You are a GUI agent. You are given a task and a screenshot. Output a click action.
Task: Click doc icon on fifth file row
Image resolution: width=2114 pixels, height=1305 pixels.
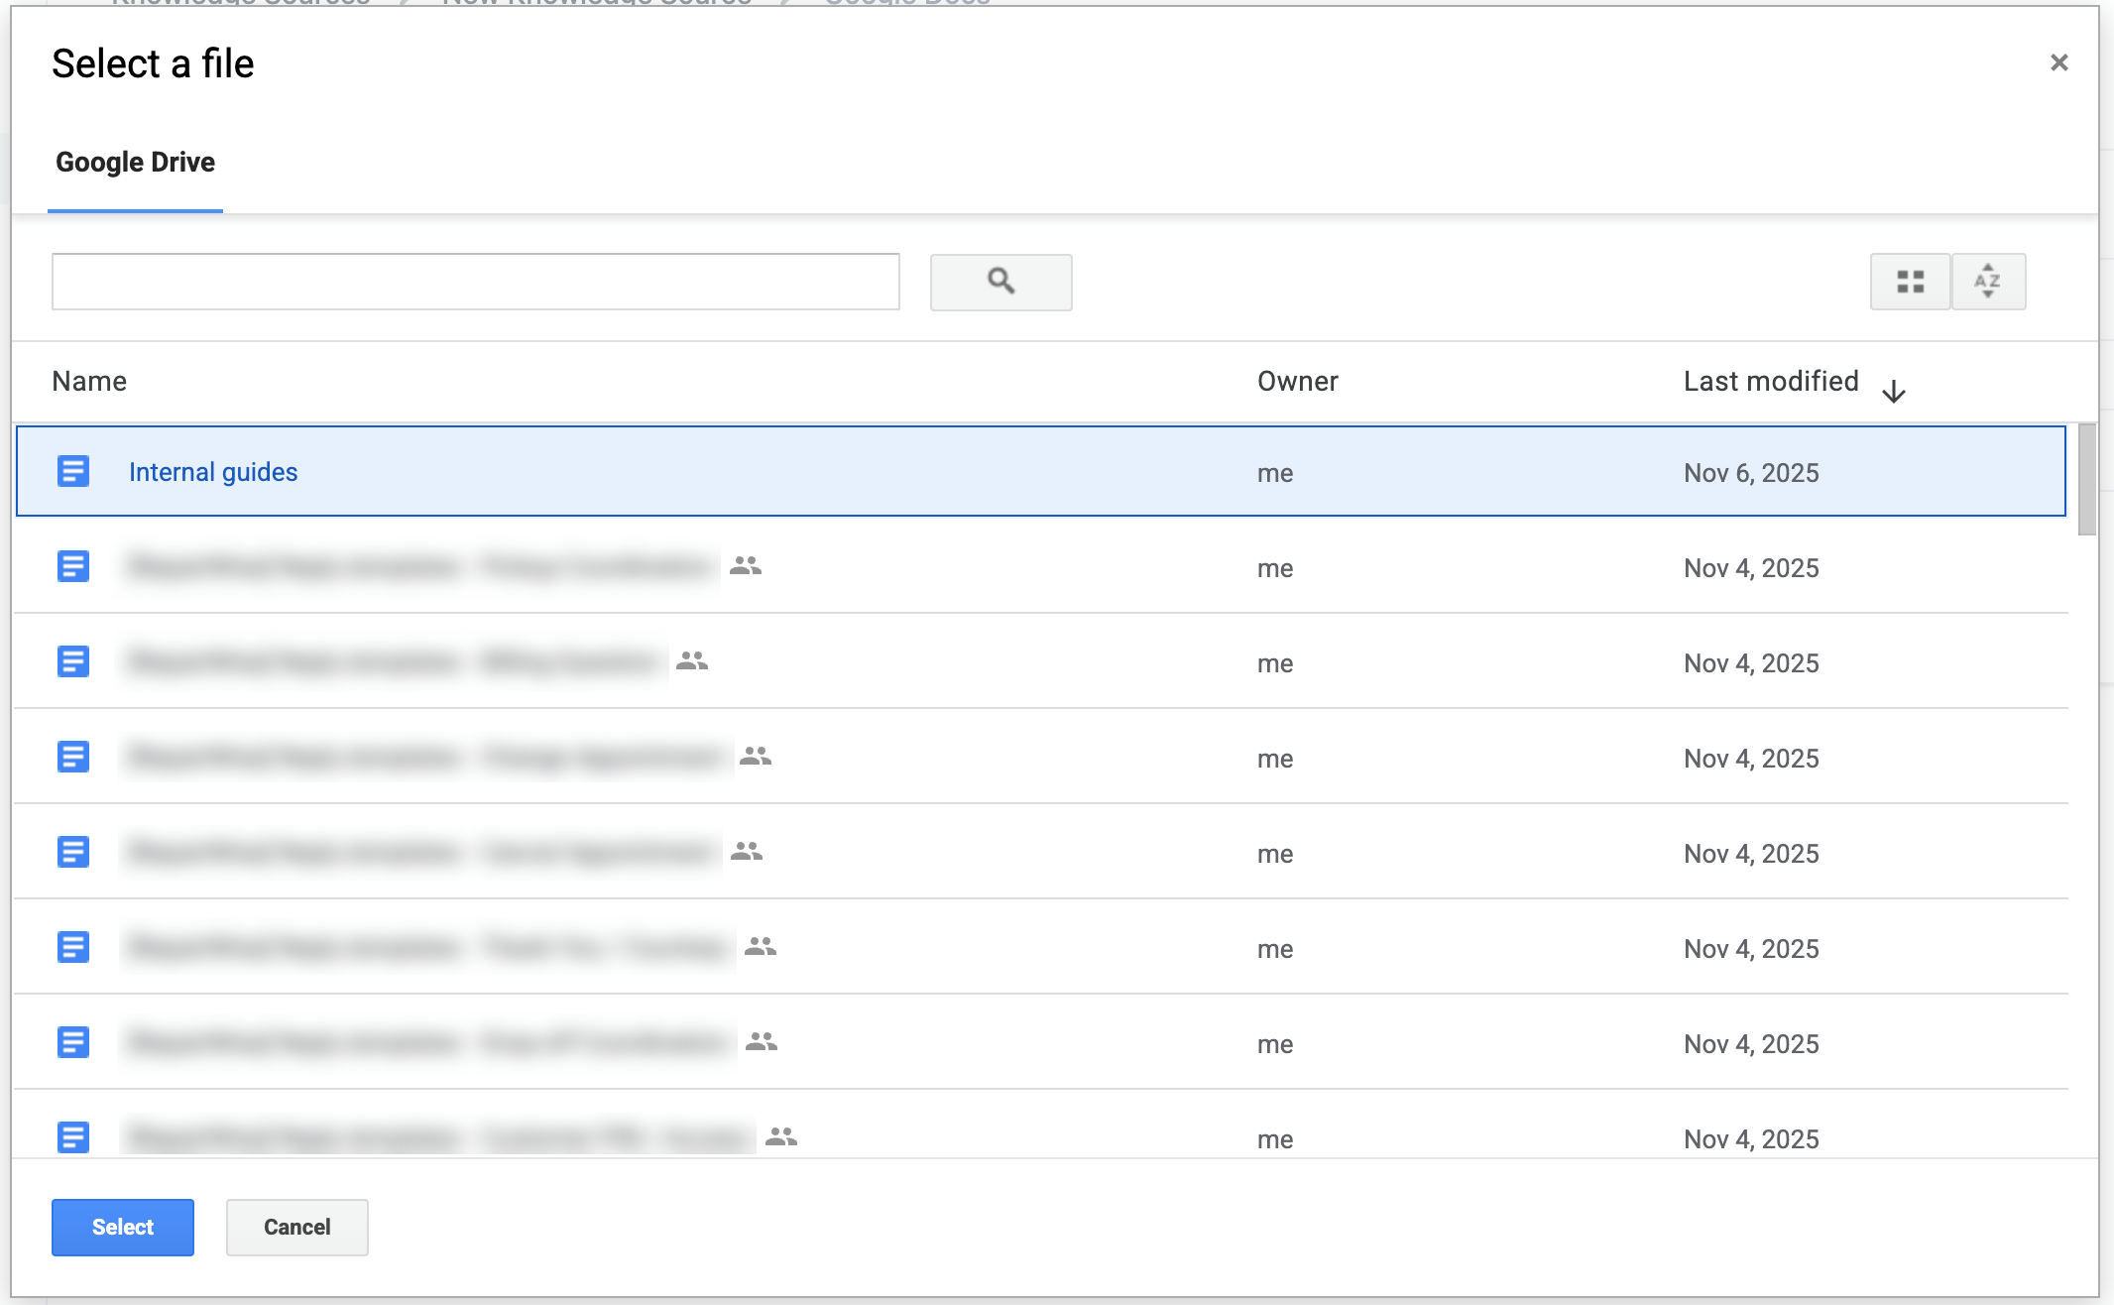tap(73, 853)
